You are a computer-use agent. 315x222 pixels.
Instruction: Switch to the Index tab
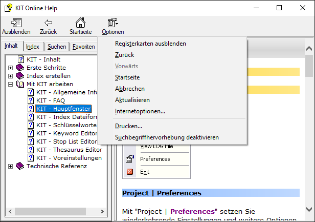click(33, 47)
